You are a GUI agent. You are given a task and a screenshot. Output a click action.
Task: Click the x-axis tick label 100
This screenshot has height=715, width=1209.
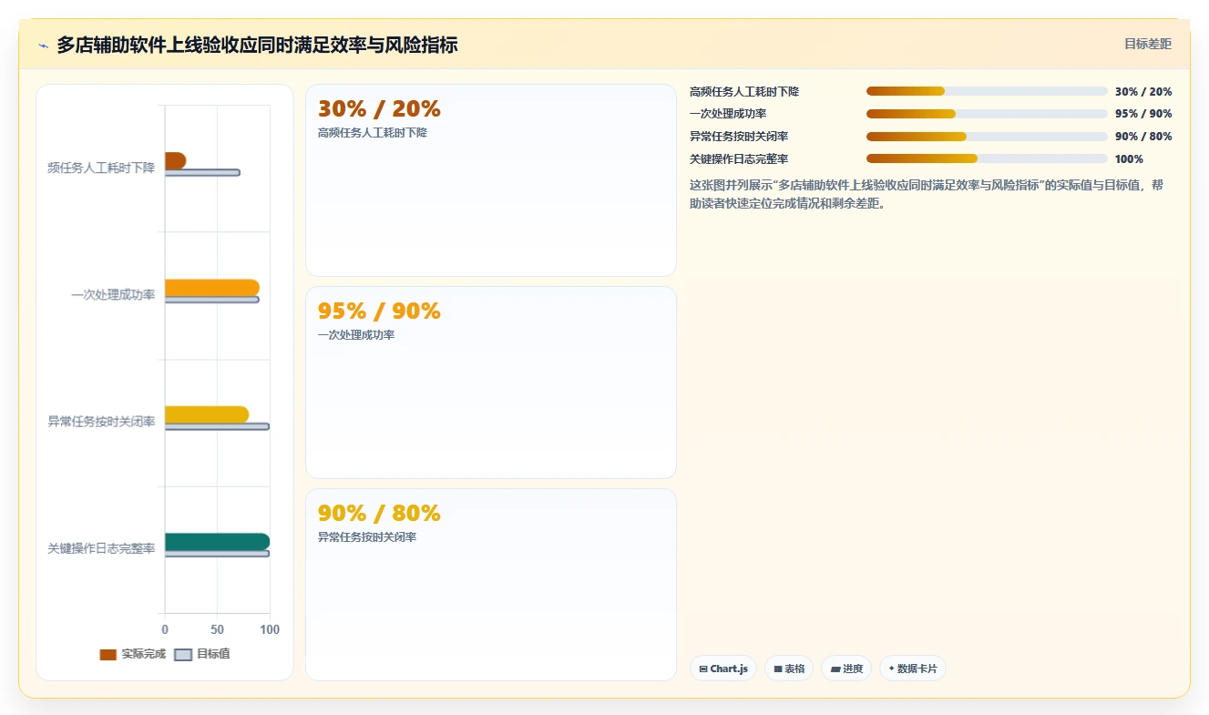(270, 629)
